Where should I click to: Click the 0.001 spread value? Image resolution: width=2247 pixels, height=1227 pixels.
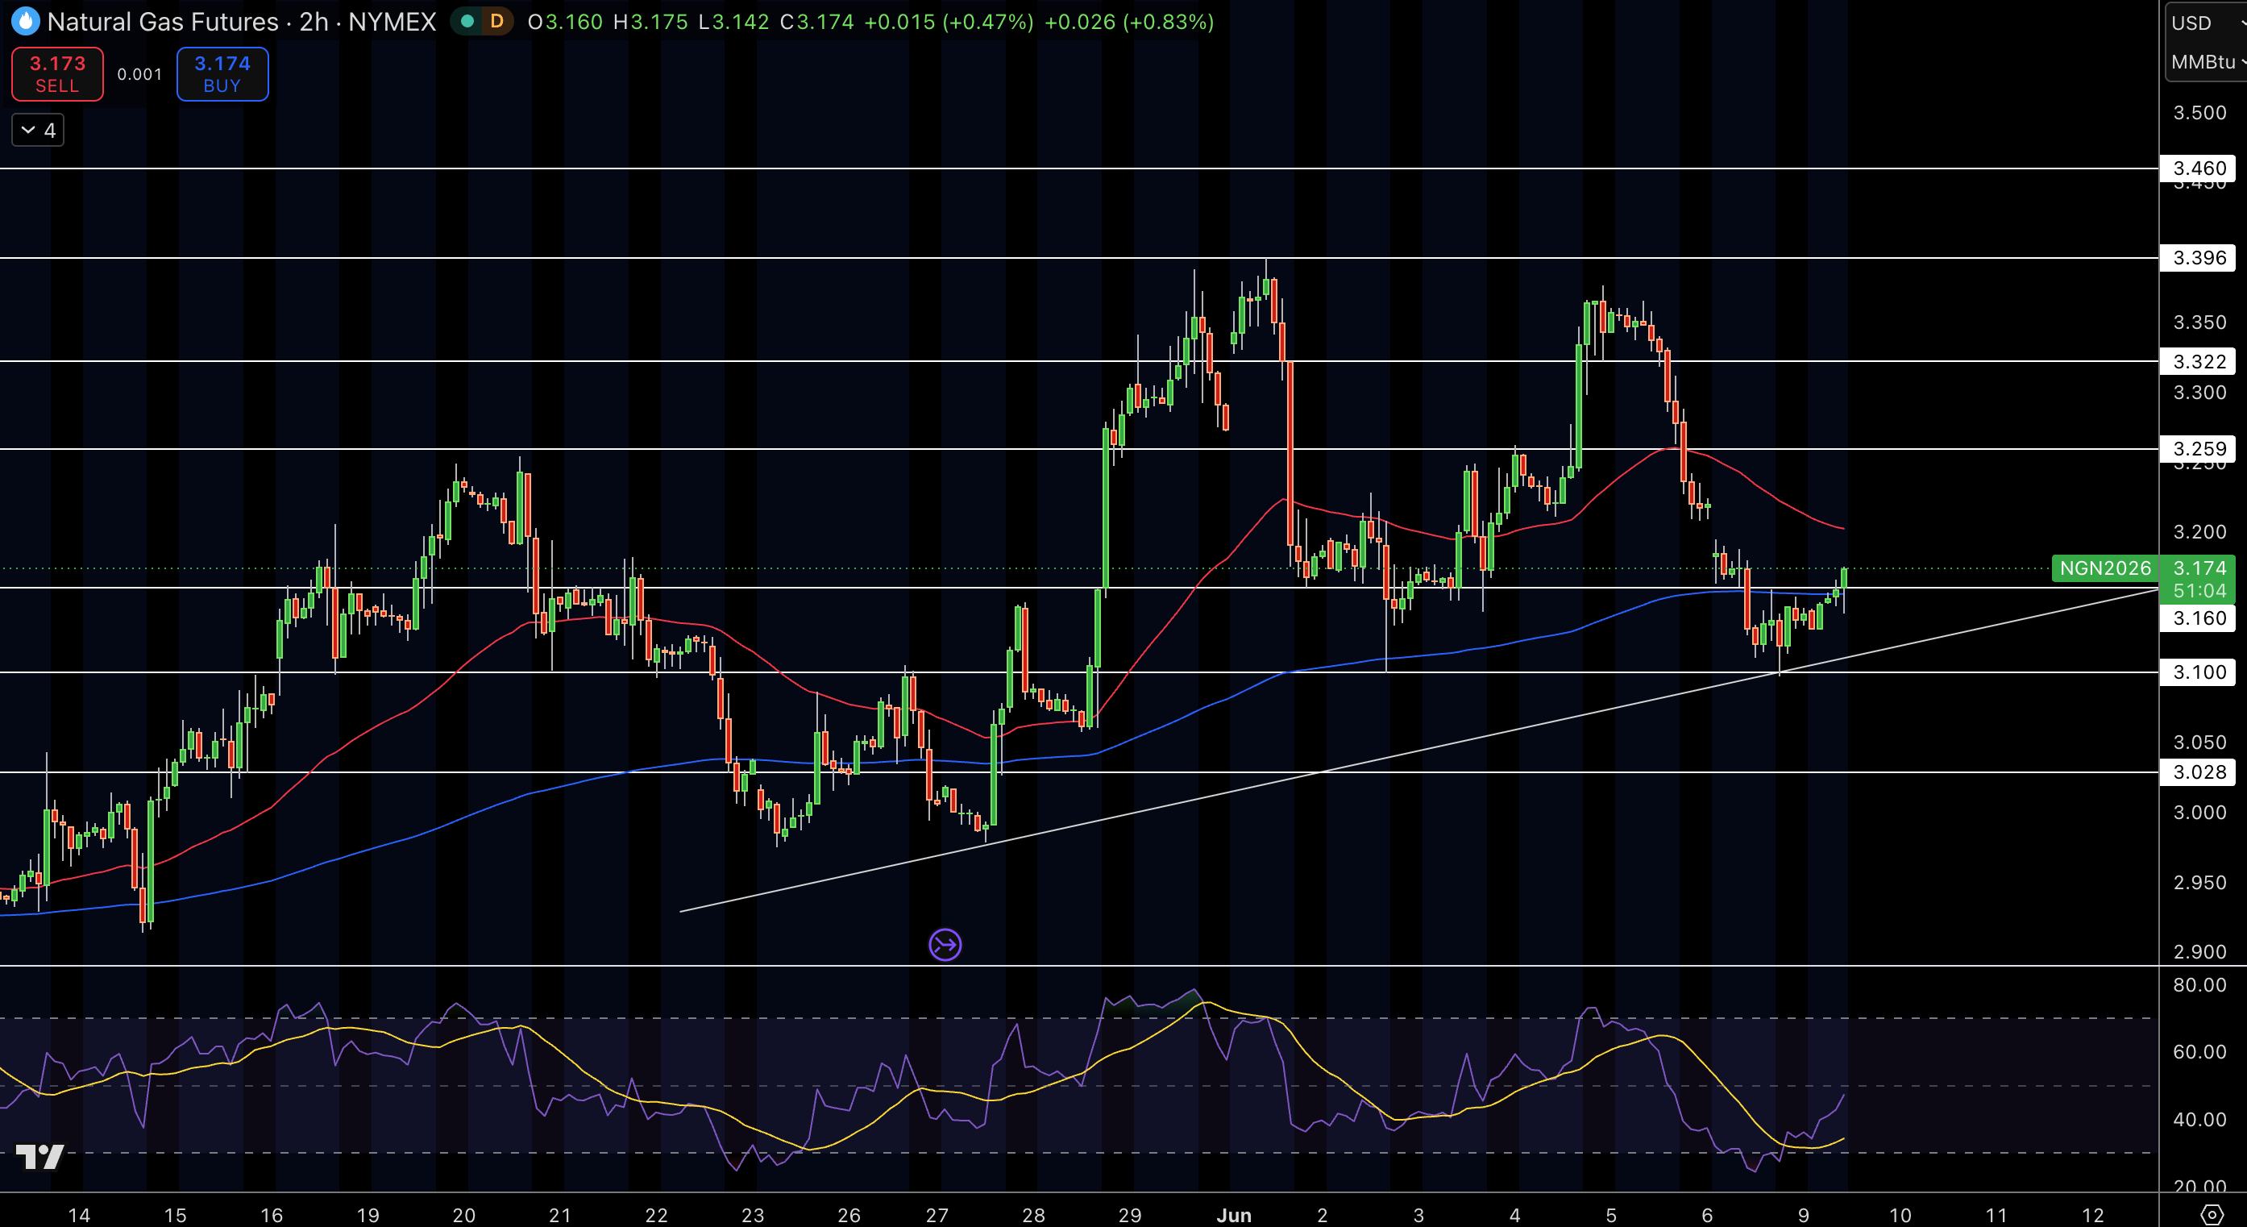[139, 74]
